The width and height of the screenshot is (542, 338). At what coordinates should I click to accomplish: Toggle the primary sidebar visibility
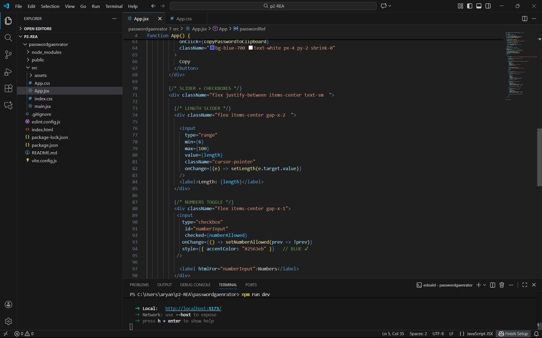pyautogui.click(x=470, y=6)
